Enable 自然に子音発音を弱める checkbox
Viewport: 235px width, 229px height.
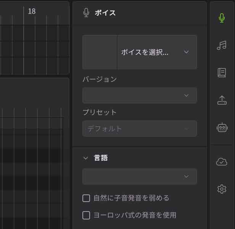(86, 198)
